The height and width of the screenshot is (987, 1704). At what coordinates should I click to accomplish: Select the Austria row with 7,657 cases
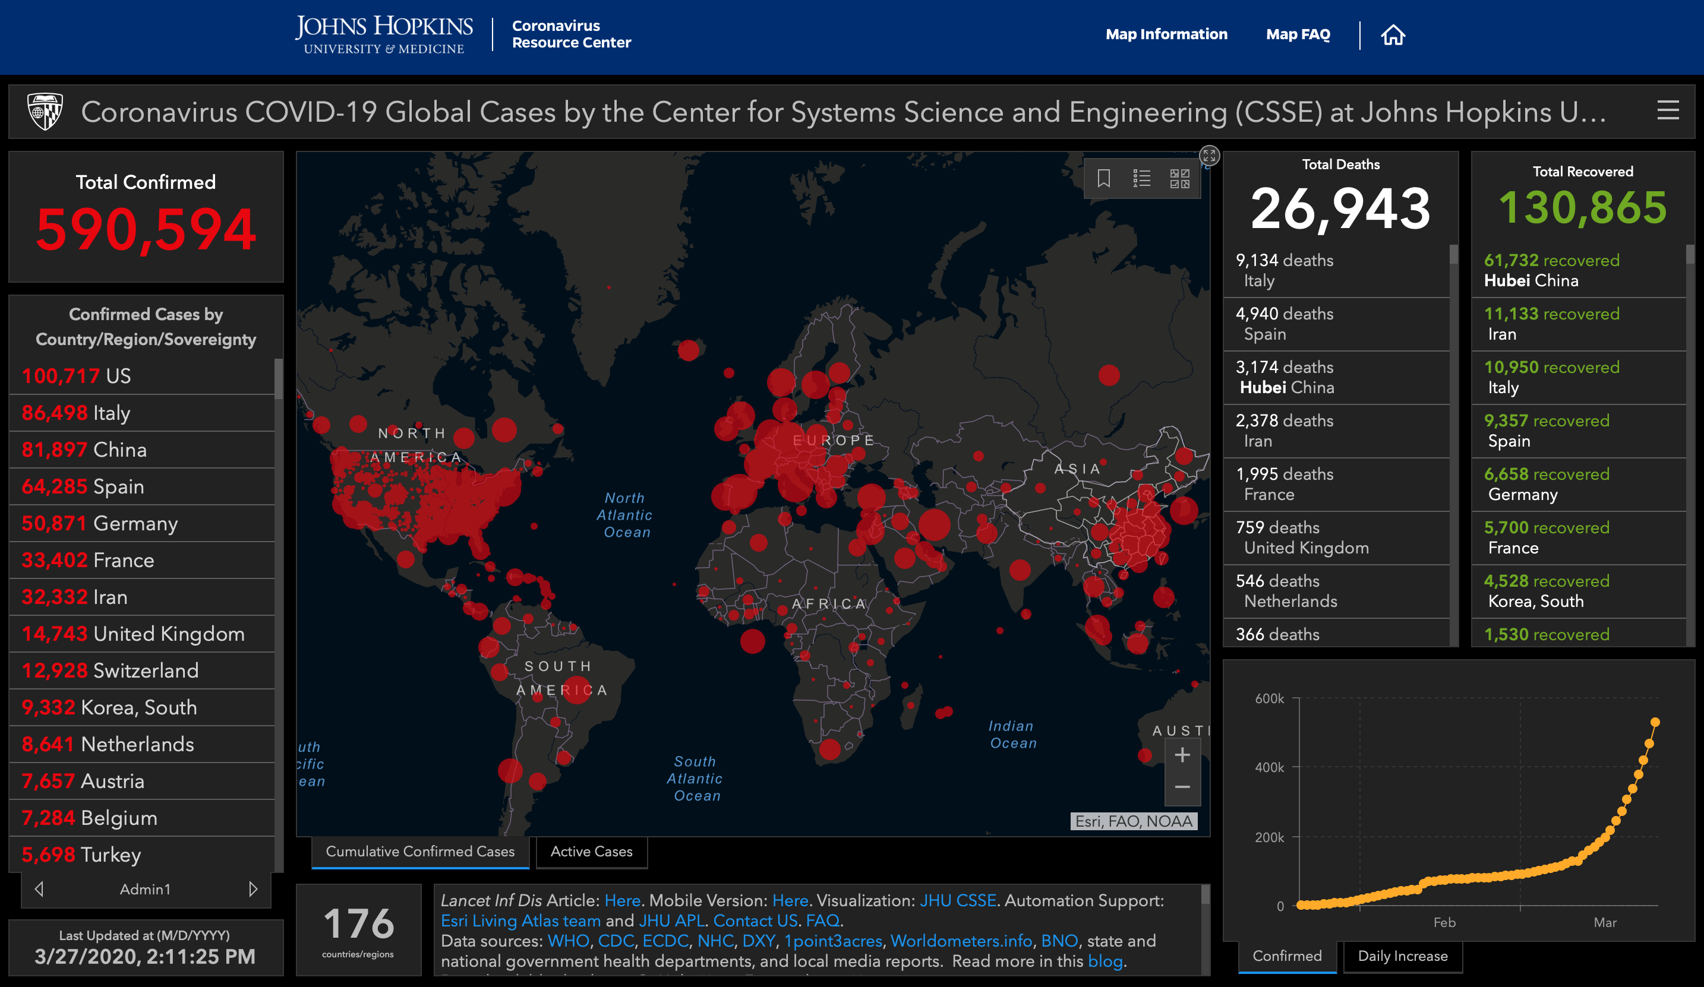pyautogui.click(x=142, y=782)
